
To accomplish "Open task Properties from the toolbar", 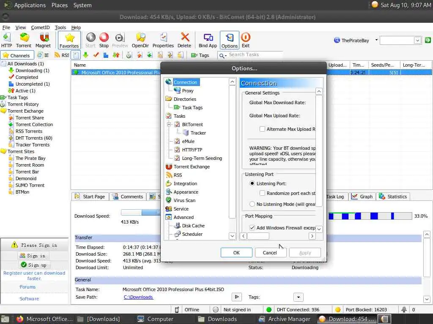I will (163, 40).
